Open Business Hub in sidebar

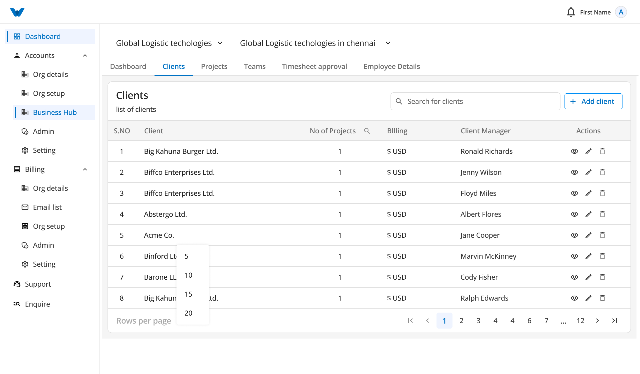54,112
